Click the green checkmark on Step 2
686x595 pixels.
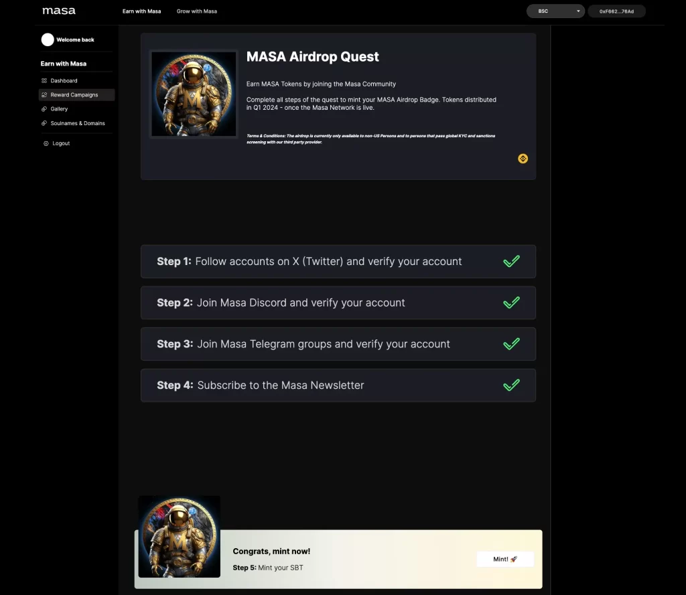[511, 303]
